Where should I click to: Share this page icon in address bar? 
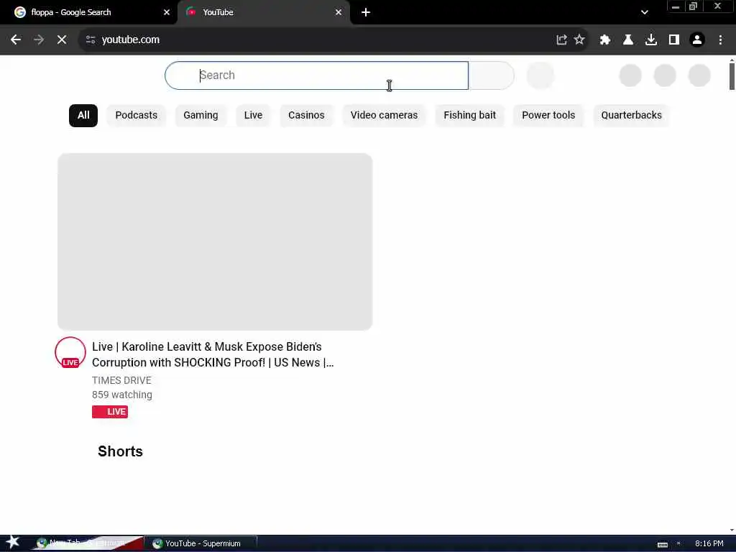coord(561,40)
